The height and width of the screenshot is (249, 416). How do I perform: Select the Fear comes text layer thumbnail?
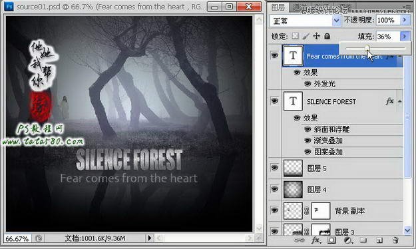point(293,55)
